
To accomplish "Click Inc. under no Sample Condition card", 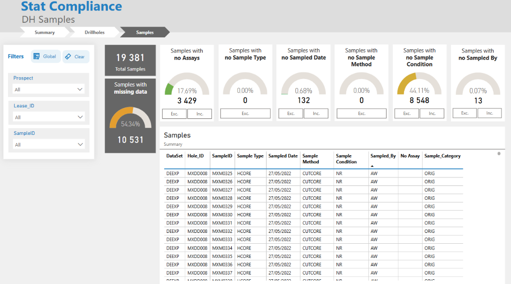I will pos(432,113).
